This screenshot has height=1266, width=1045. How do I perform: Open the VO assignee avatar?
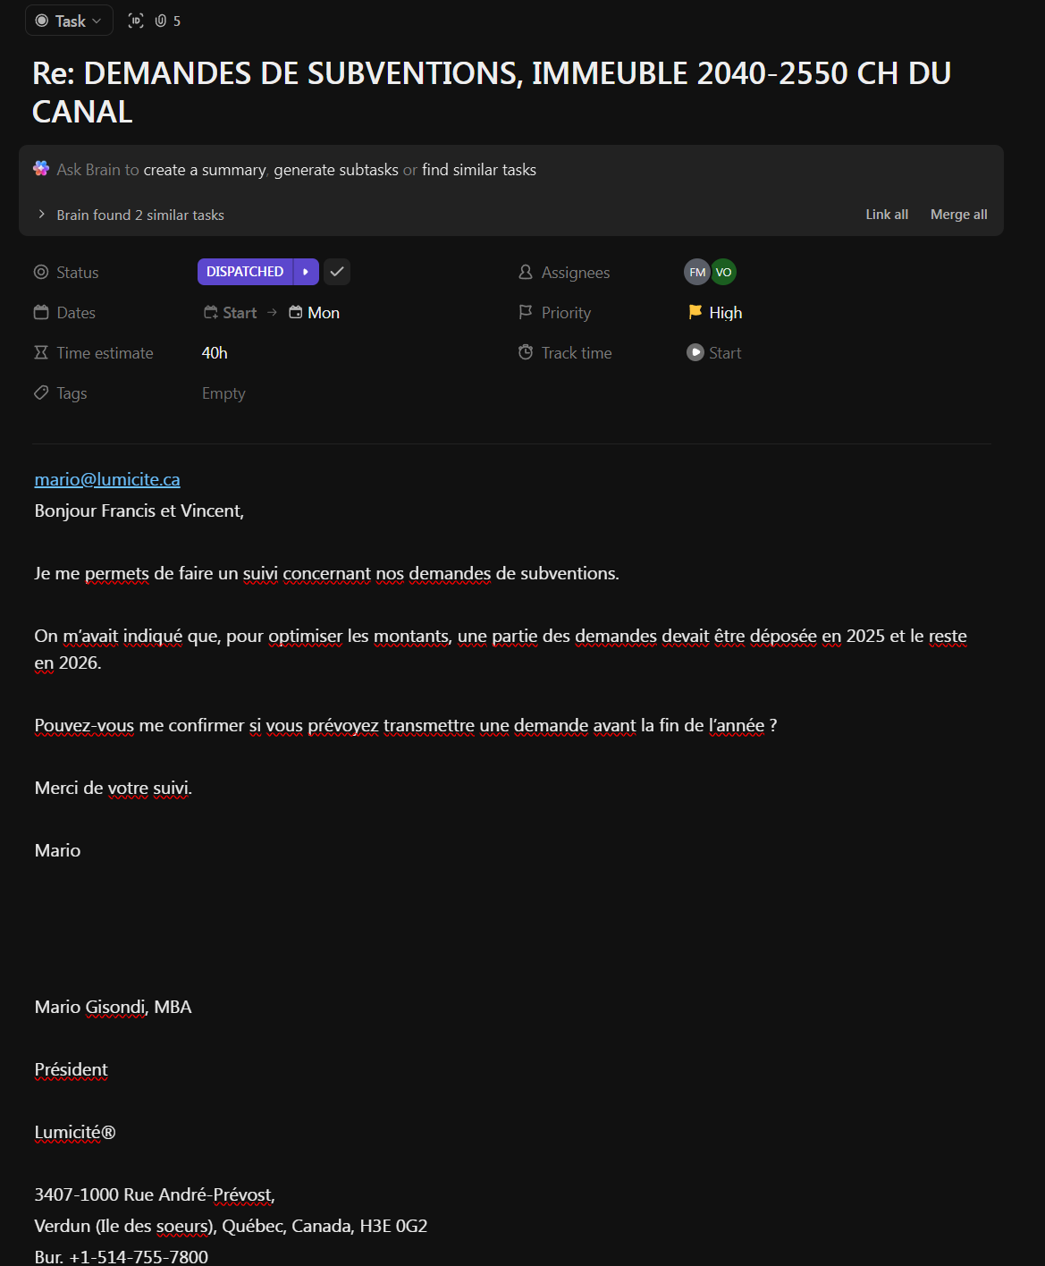724,272
